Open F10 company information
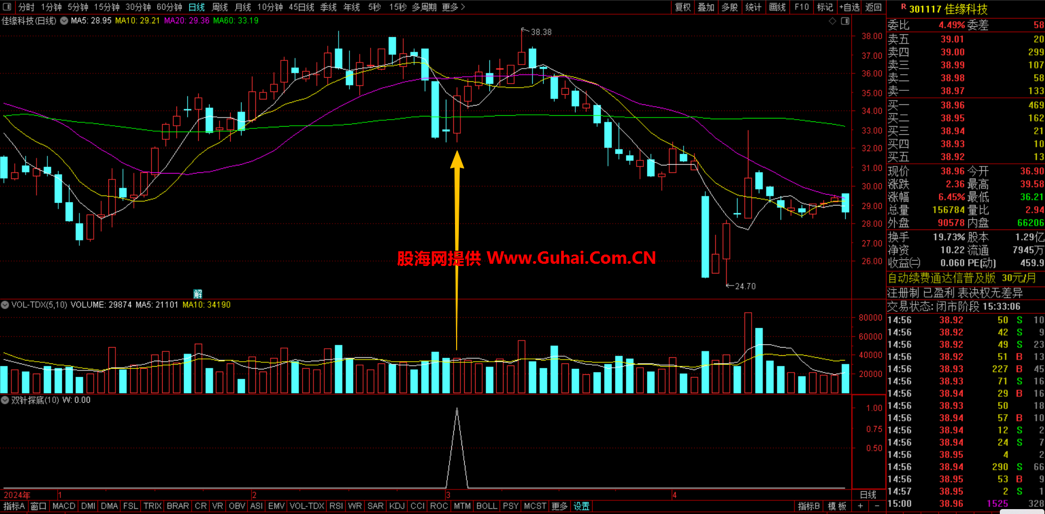The height and width of the screenshot is (514, 1045). [x=801, y=7]
